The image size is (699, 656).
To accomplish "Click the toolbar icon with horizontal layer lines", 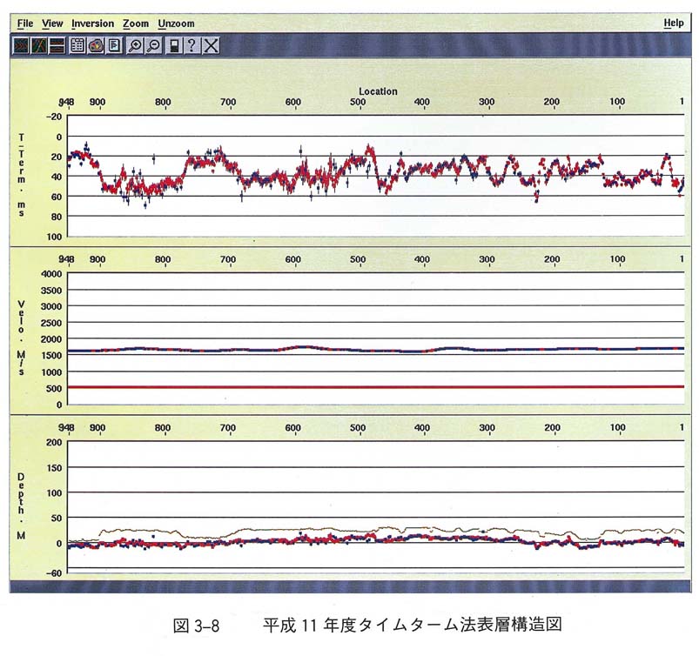I will [x=57, y=45].
